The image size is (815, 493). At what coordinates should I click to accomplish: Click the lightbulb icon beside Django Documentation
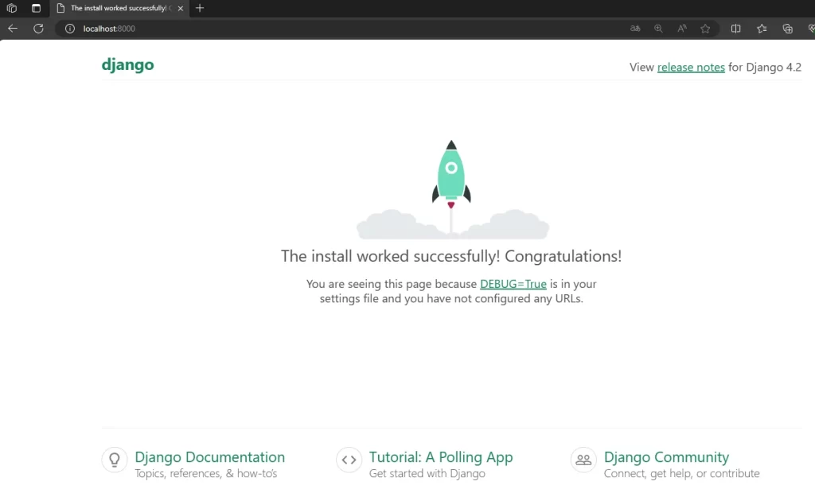(115, 460)
